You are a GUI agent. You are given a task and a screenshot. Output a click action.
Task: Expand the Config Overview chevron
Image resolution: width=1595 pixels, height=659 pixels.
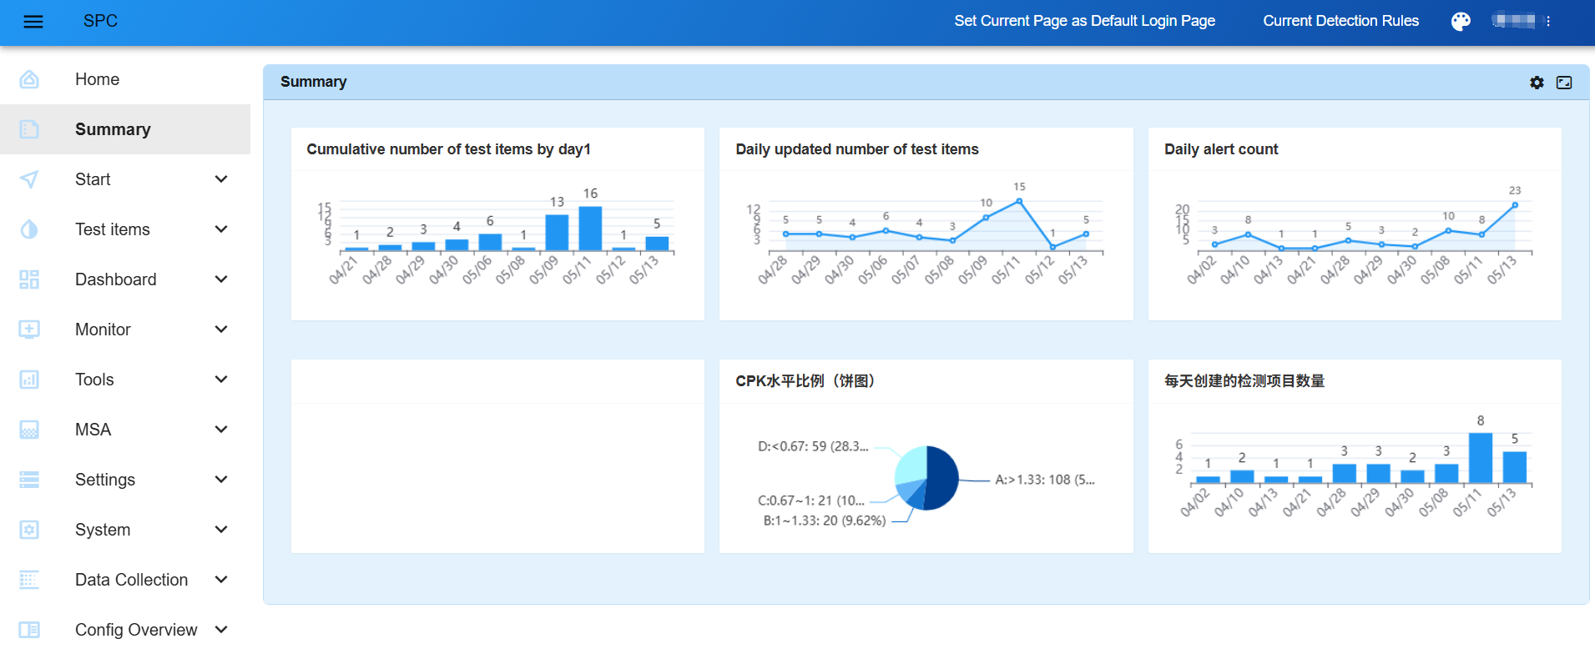pyautogui.click(x=221, y=630)
